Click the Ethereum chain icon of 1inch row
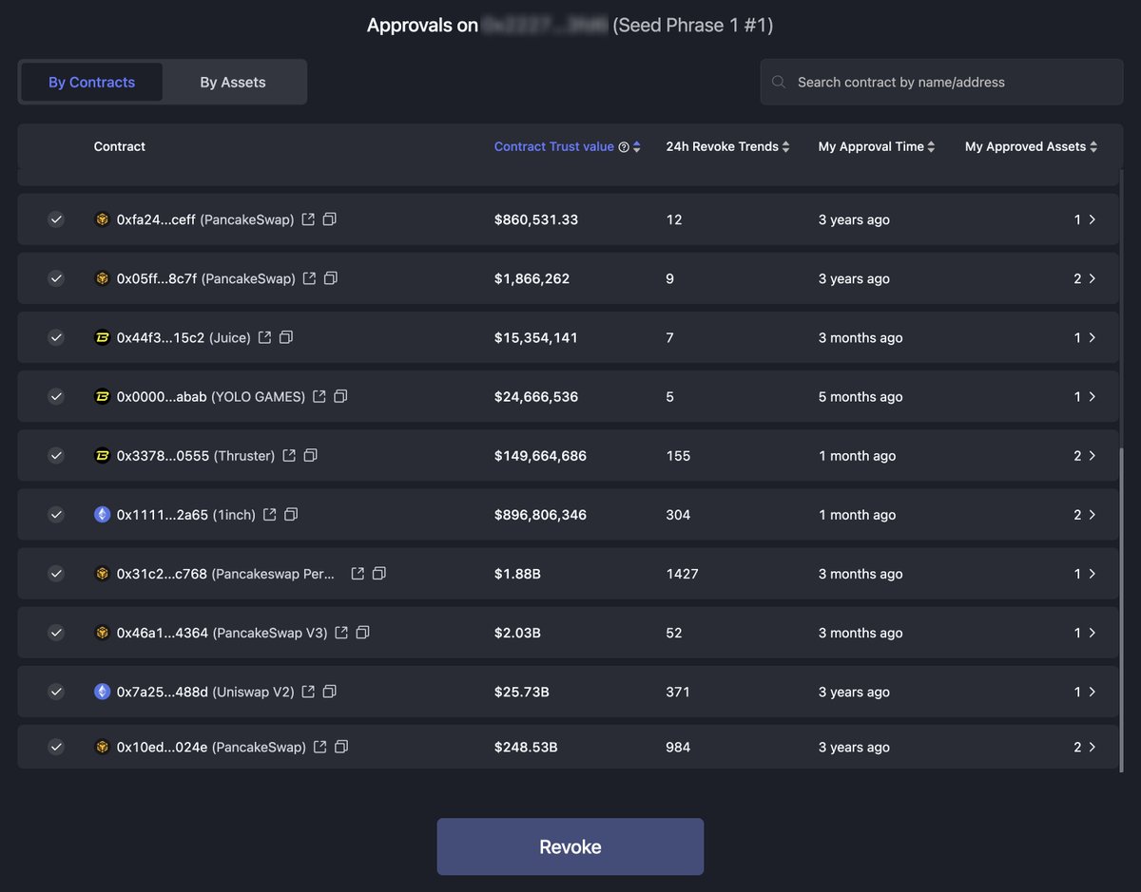Viewport: 1141px width, 892px height. click(103, 514)
